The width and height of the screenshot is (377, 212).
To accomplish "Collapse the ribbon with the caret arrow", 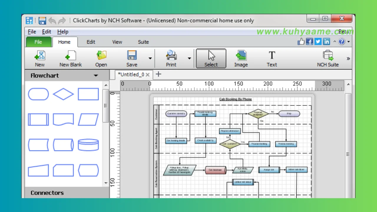I will click(335, 42).
